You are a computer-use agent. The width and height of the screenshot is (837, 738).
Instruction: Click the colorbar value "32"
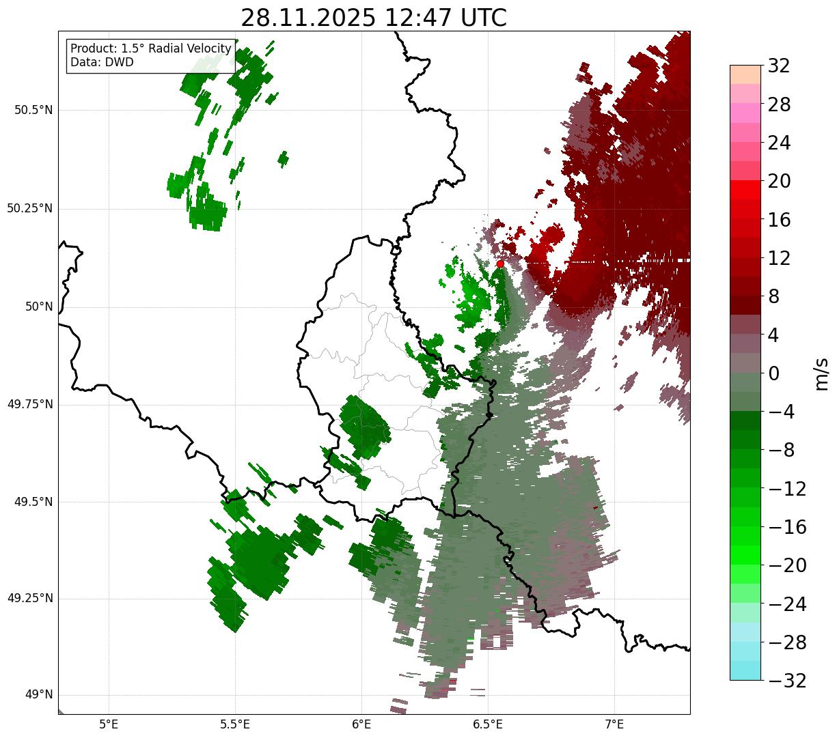(779, 66)
